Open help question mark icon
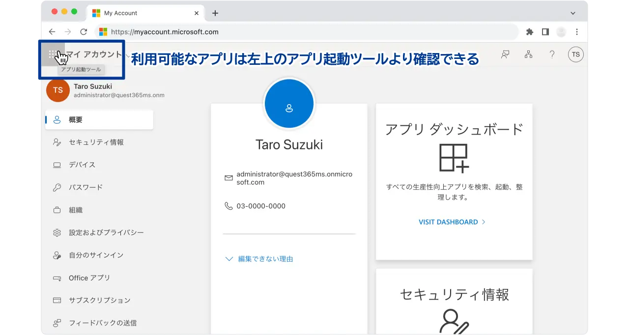Viewport: 629px width, 335px height. [x=552, y=55]
